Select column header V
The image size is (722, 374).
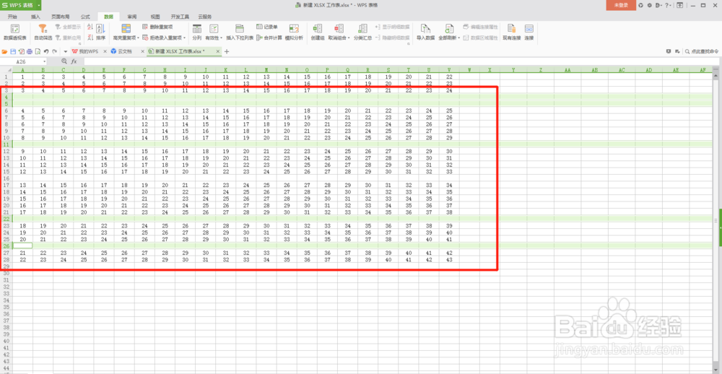pyautogui.click(x=449, y=70)
